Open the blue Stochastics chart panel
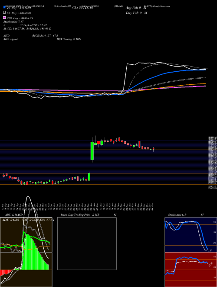 coord(191,235)
